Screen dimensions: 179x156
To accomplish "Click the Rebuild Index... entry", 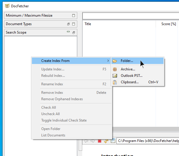I will pos(71,76).
